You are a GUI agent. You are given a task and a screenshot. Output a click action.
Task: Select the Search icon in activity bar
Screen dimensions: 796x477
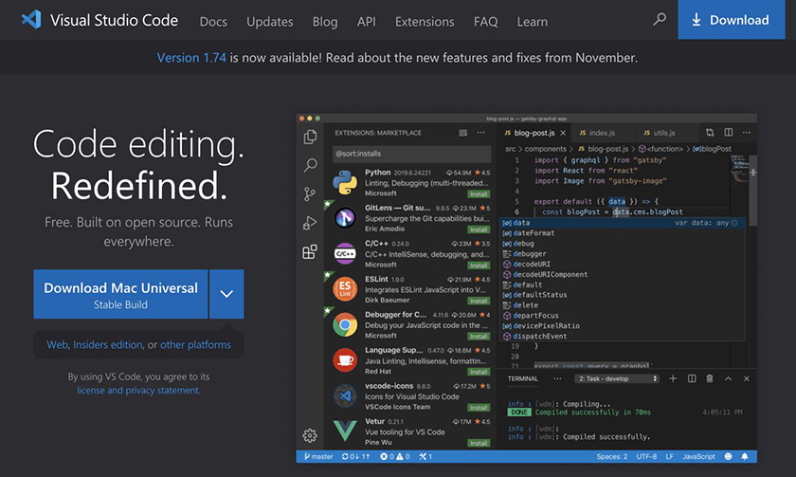[310, 165]
